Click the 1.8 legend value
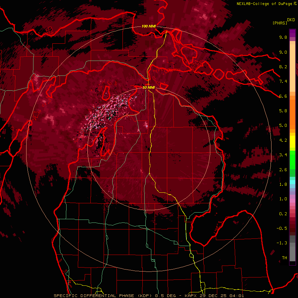 click(283, 184)
